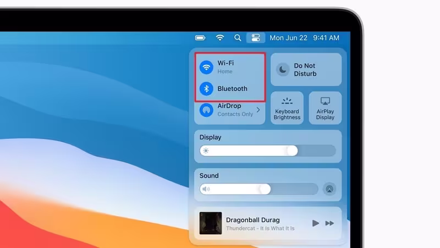
Task: Click the Dragonball Durag album artwork
Action: (x=211, y=223)
